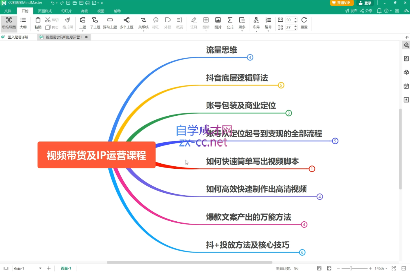Switch to the 图文起号详解 document tab
The width and height of the screenshot is (410, 272).
click(18, 37)
